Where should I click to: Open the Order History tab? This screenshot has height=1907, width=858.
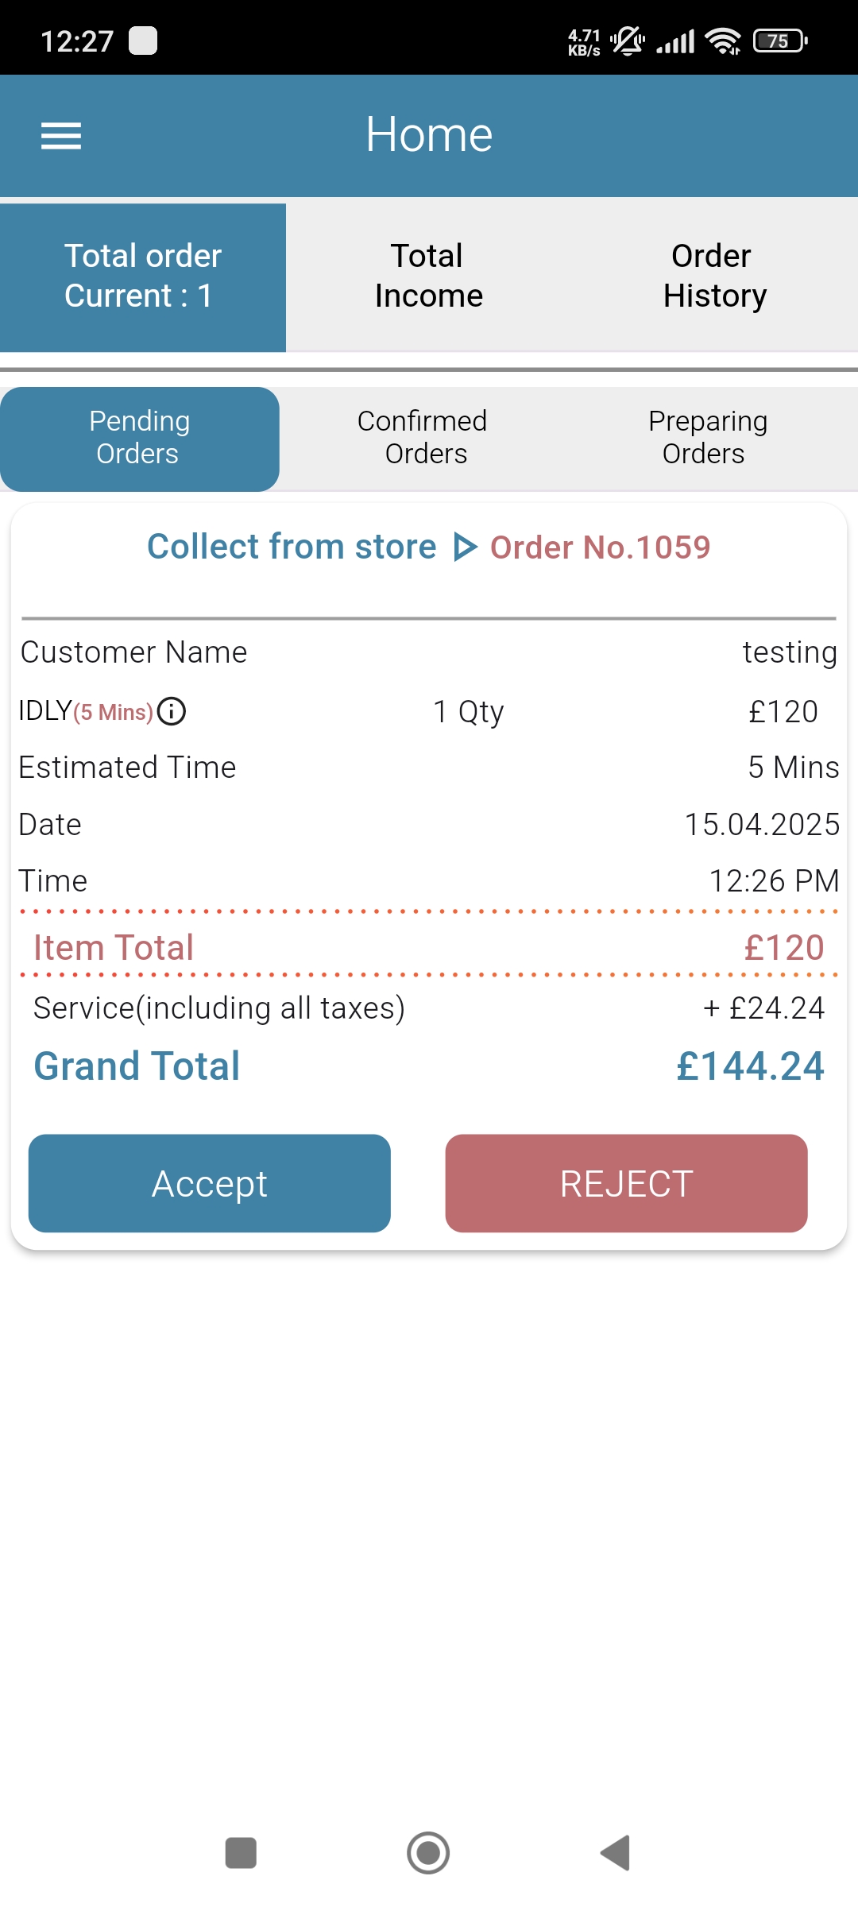[x=714, y=276]
